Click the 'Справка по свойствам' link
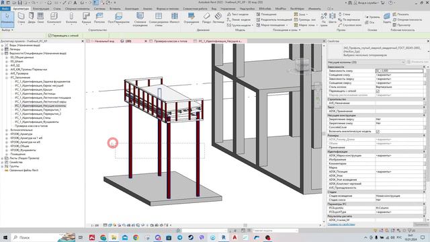This screenshot has width=430, height=242. [x=341, y=225]
